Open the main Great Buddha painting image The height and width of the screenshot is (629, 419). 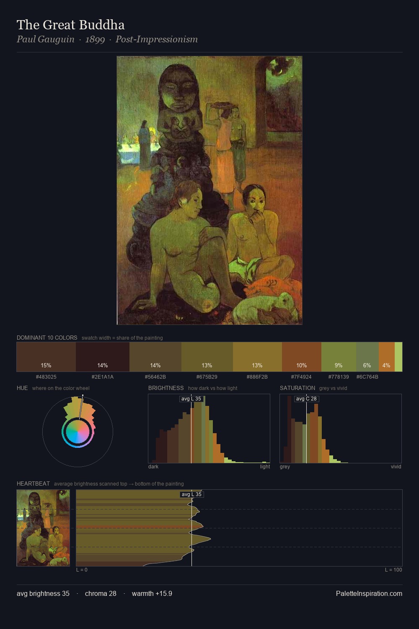209,190
